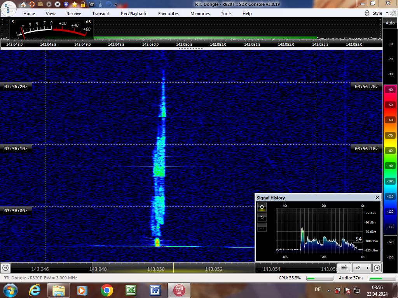Open Word from taskbar

pyautogui.click(x=155, y=290)
